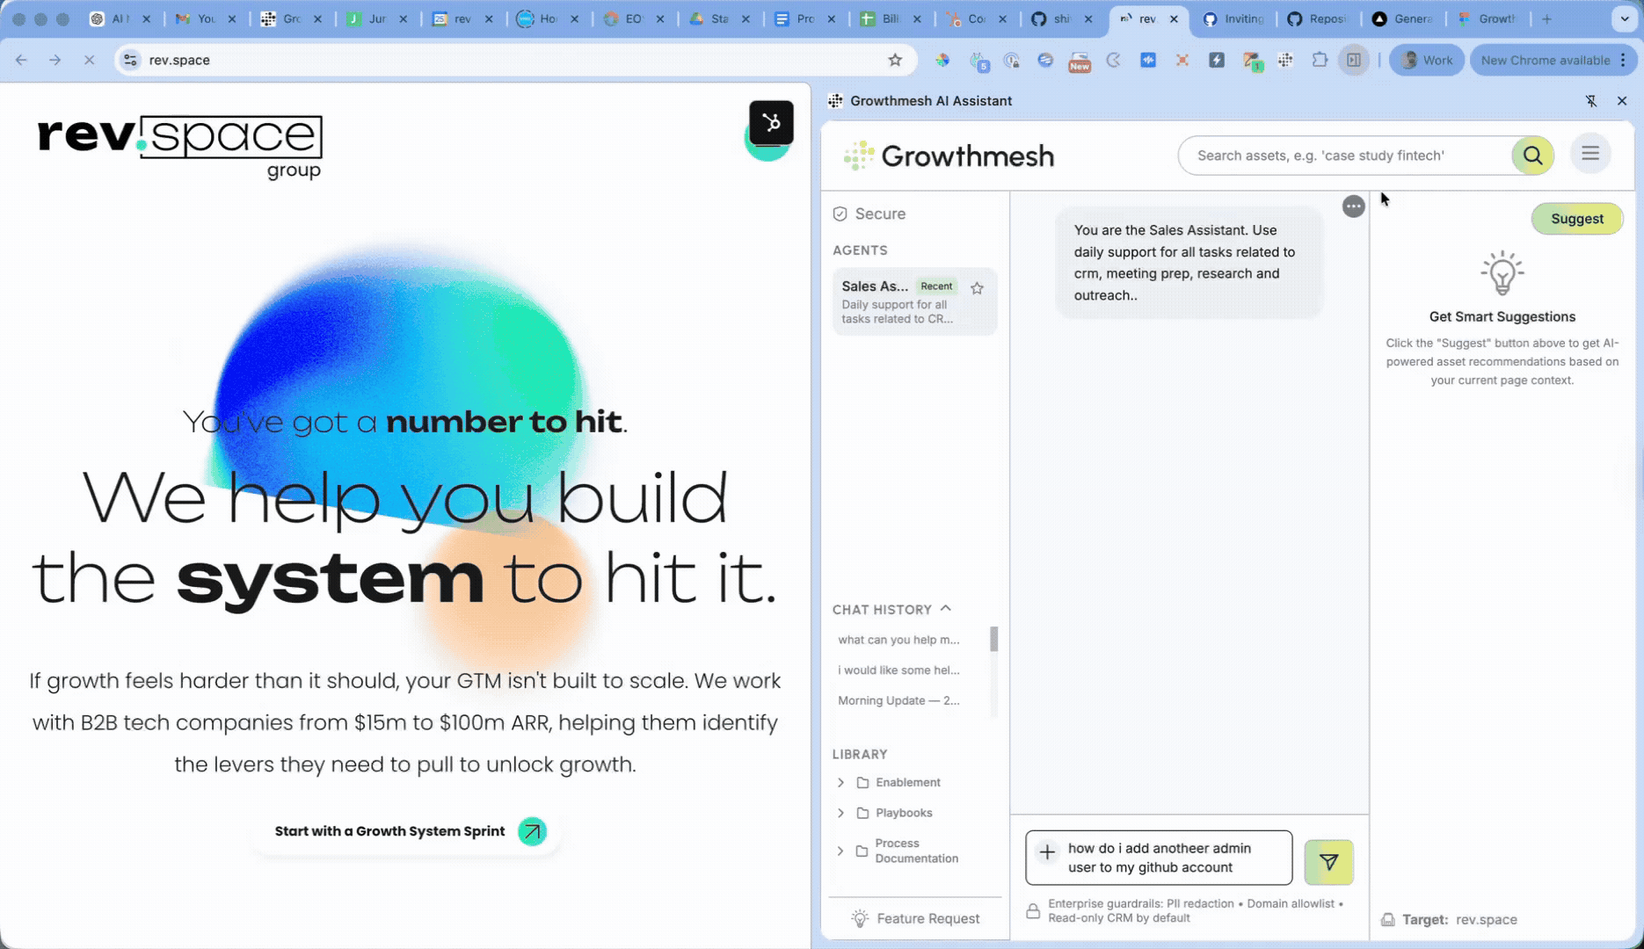Switch to the Jur browser tab
1644x949 pixels.
pyautogui.click(x=377, y=18)
